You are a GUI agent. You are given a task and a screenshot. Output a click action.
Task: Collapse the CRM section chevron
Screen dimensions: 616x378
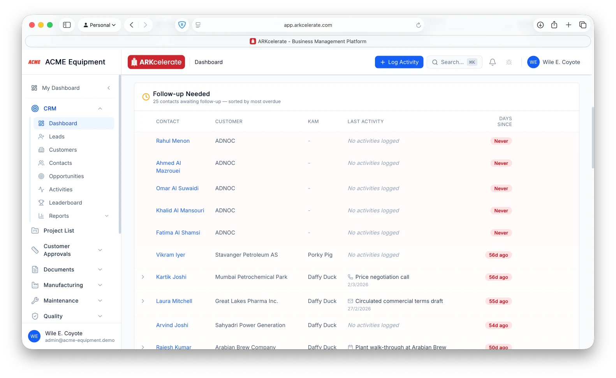pyautogui.click(x=100, y=108)
